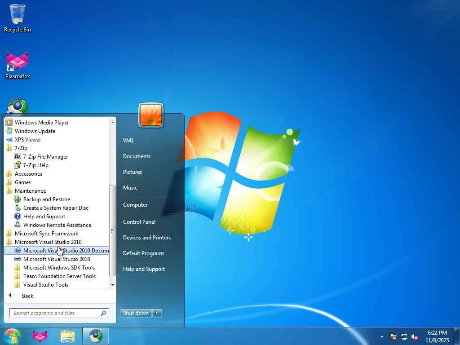Open Help and Support under Maintenance

pos(44,216)
